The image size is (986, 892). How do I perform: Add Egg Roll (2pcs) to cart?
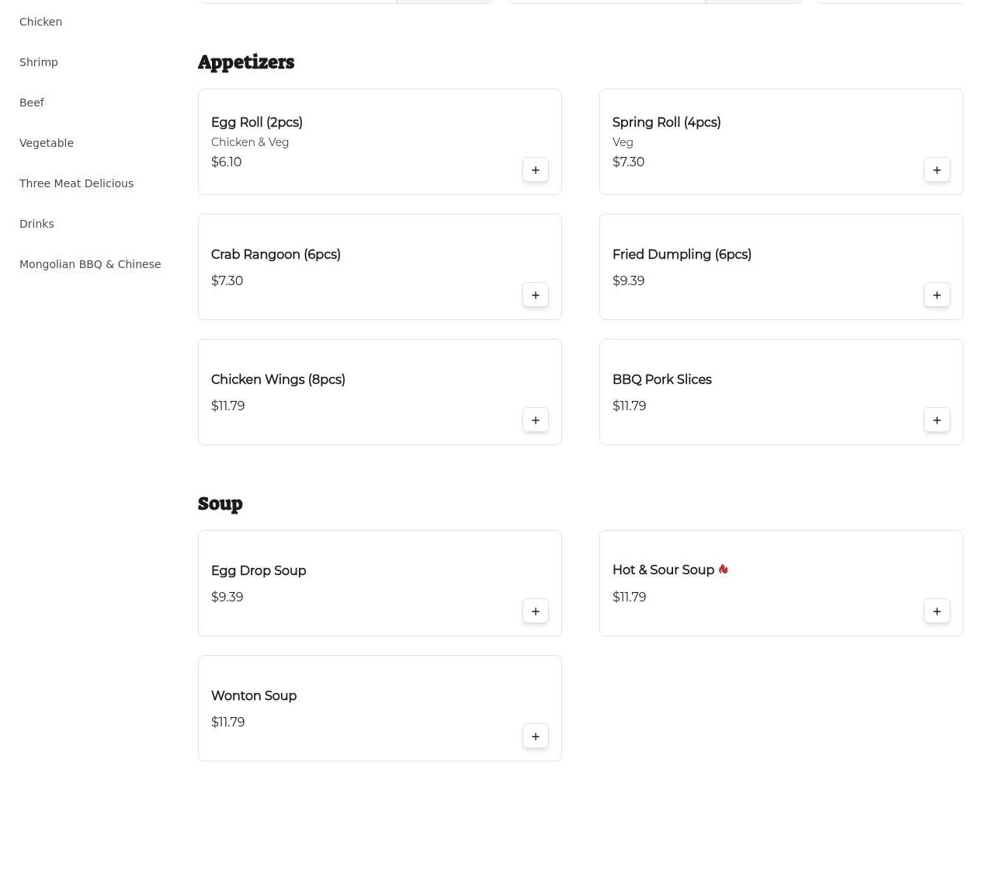(x=536, y=170)
